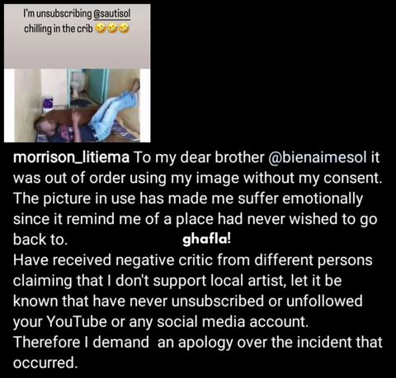Select the word YouTube in the caption

point(77,321)
